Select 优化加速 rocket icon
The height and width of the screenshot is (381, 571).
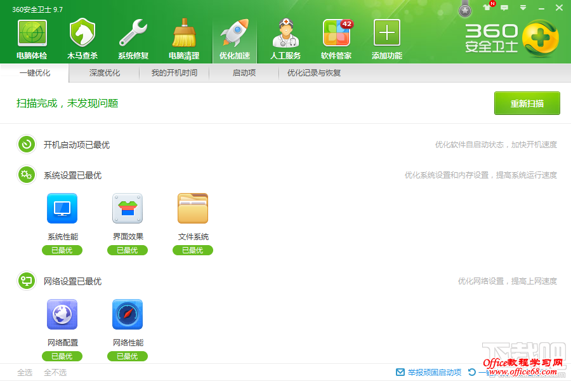click(x=235, y=39)
